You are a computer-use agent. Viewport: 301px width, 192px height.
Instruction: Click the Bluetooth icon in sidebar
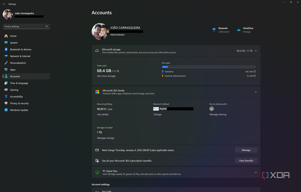[6, 49]
